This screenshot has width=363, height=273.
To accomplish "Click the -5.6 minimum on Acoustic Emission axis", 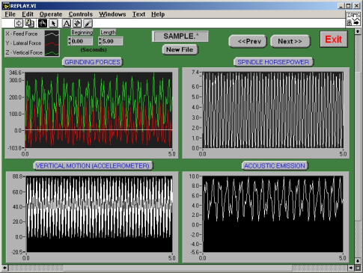I will 194,252.
